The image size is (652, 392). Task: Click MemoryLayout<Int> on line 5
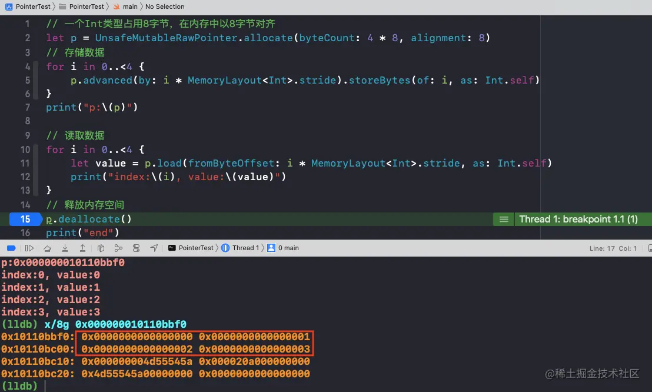click(x=240, y=80)
